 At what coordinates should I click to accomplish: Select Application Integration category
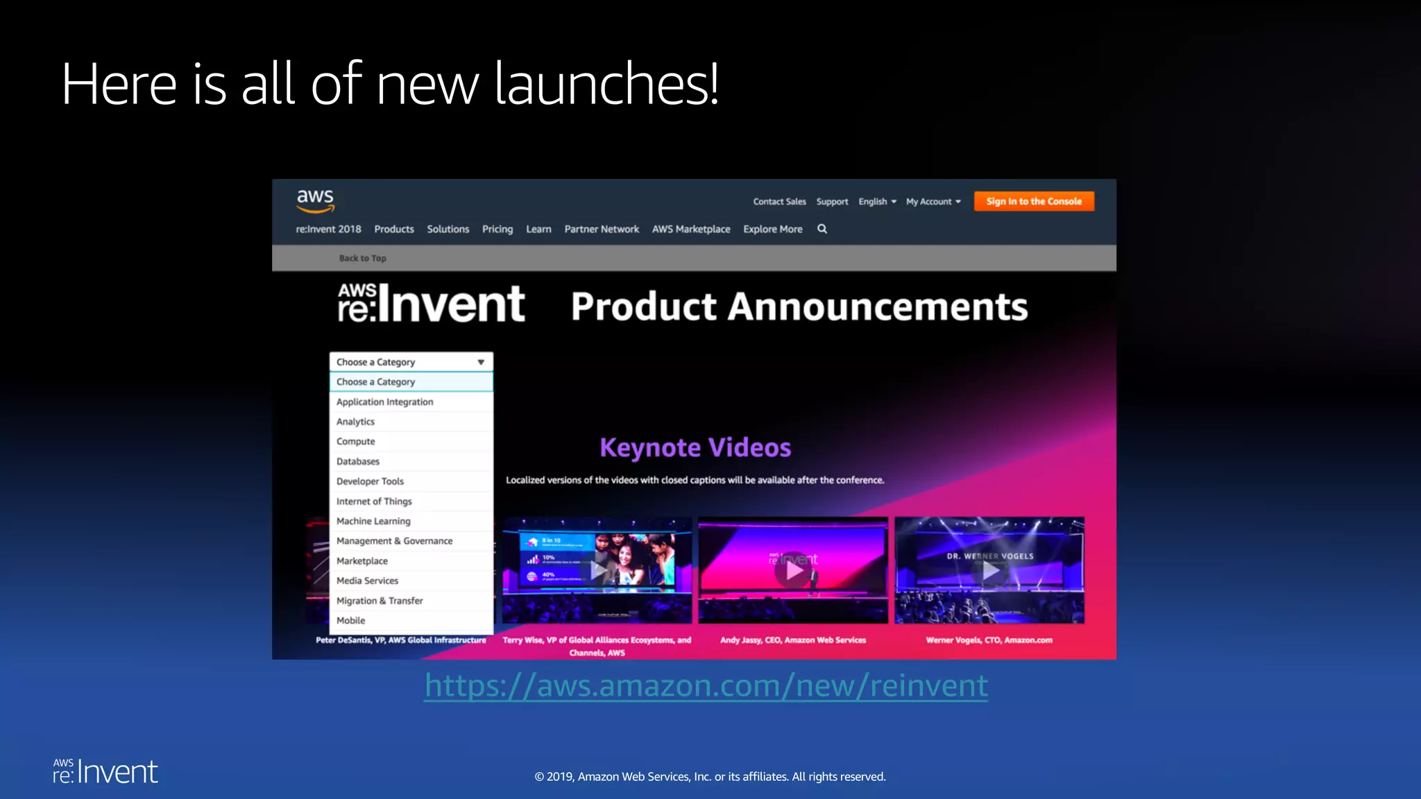click(x=411, y=402)
